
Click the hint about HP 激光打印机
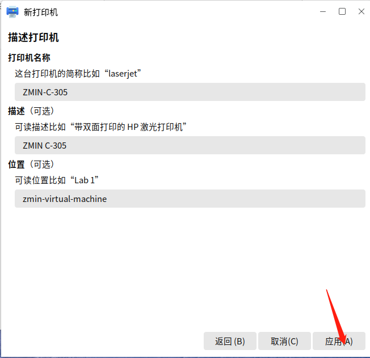(x=101, y=127)
